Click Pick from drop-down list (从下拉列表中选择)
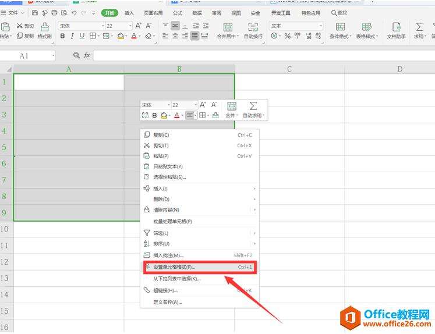The image size is (435, 334). click(200, 279)
